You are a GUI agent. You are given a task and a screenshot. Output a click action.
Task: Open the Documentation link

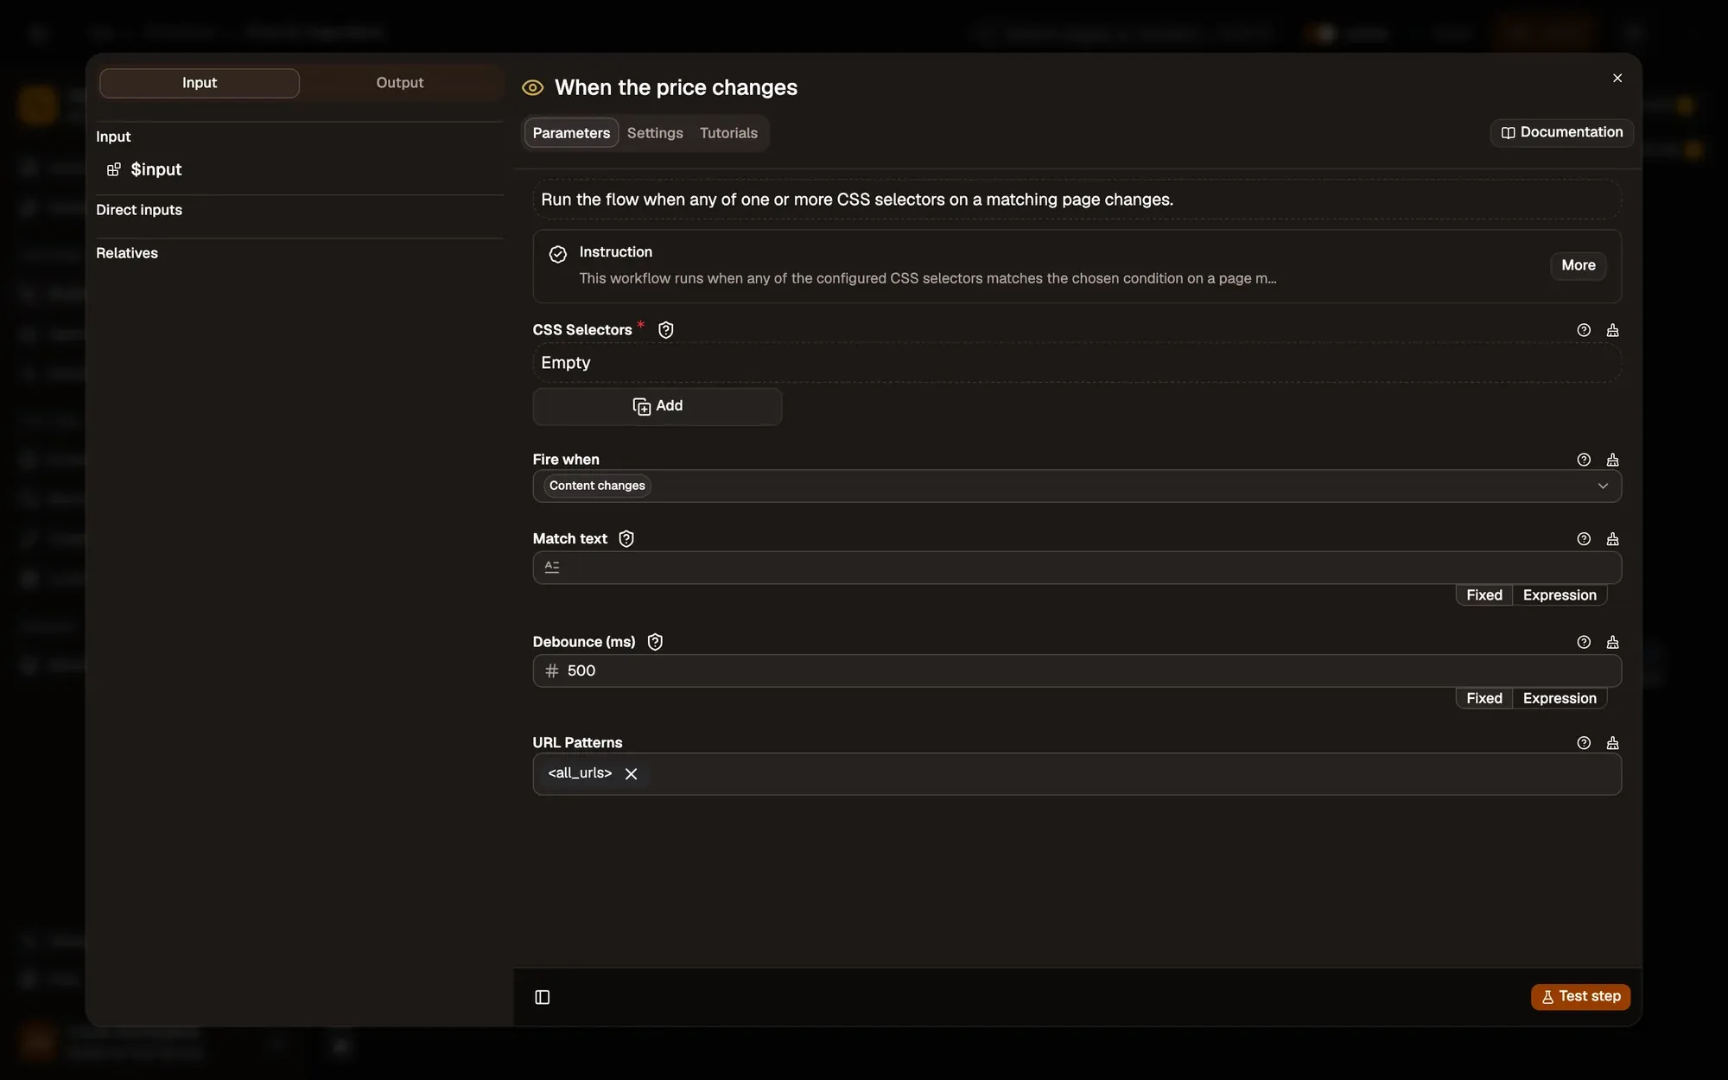[1561, 132]
